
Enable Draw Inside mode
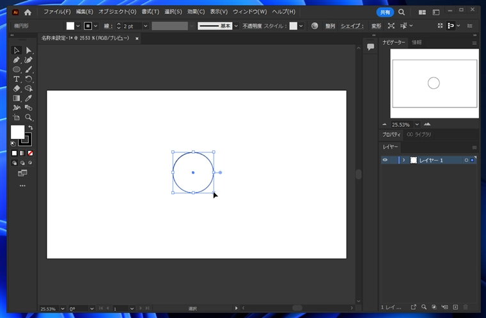click(x=31, y=163)
